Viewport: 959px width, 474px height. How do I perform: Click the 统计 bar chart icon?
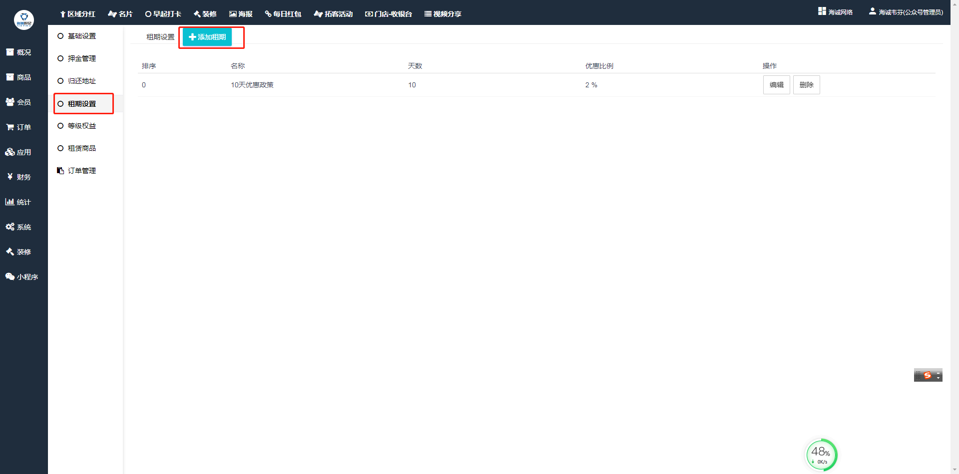tap(10, 202)
